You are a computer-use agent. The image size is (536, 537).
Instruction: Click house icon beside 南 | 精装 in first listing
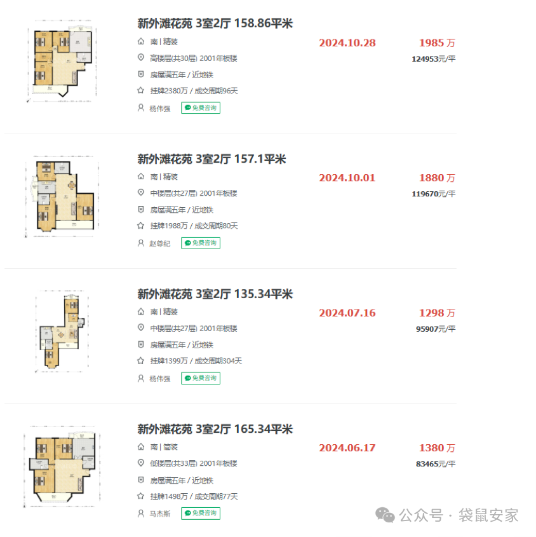[141, 41]
